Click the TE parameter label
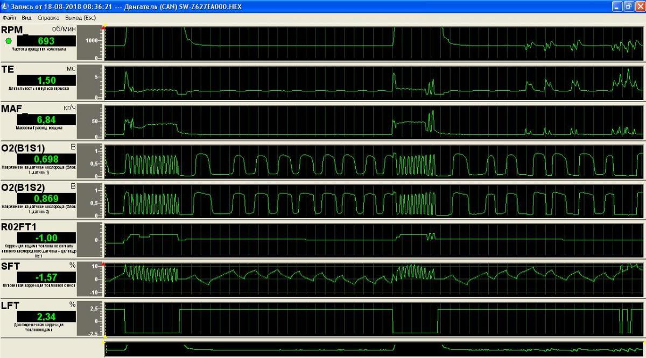The width and height of the screenshot is (646, 358). pyautogui.click(x=8, y=70)
